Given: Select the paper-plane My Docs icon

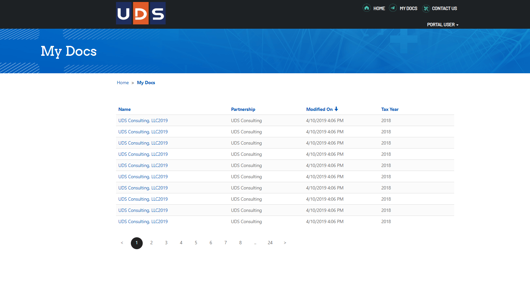Looking at the screenshot, I should [x=393, y=8].
